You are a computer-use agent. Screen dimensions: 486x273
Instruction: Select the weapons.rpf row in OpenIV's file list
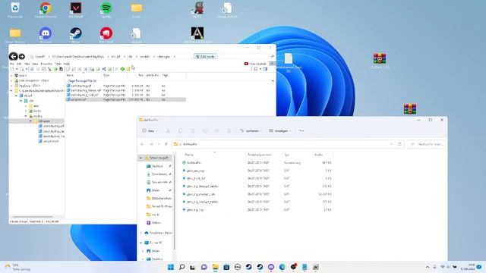coord(125,99)
